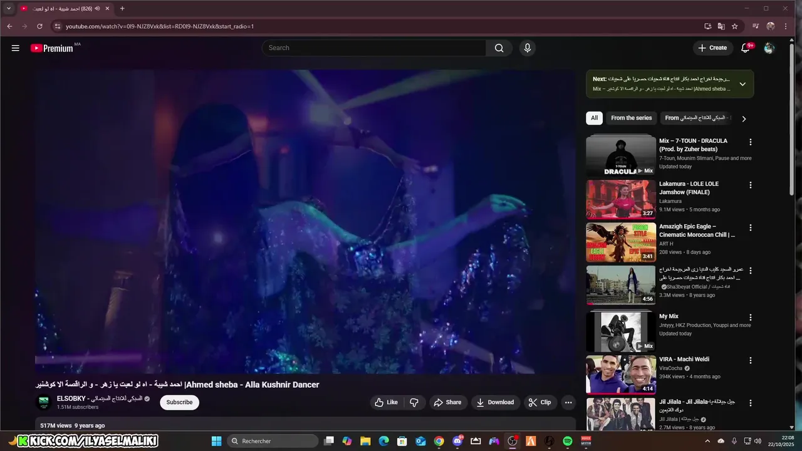Screen dimensions: 802x451
Task: Click the Windows taskbar Rechercher search box
Action: [273, 441]
